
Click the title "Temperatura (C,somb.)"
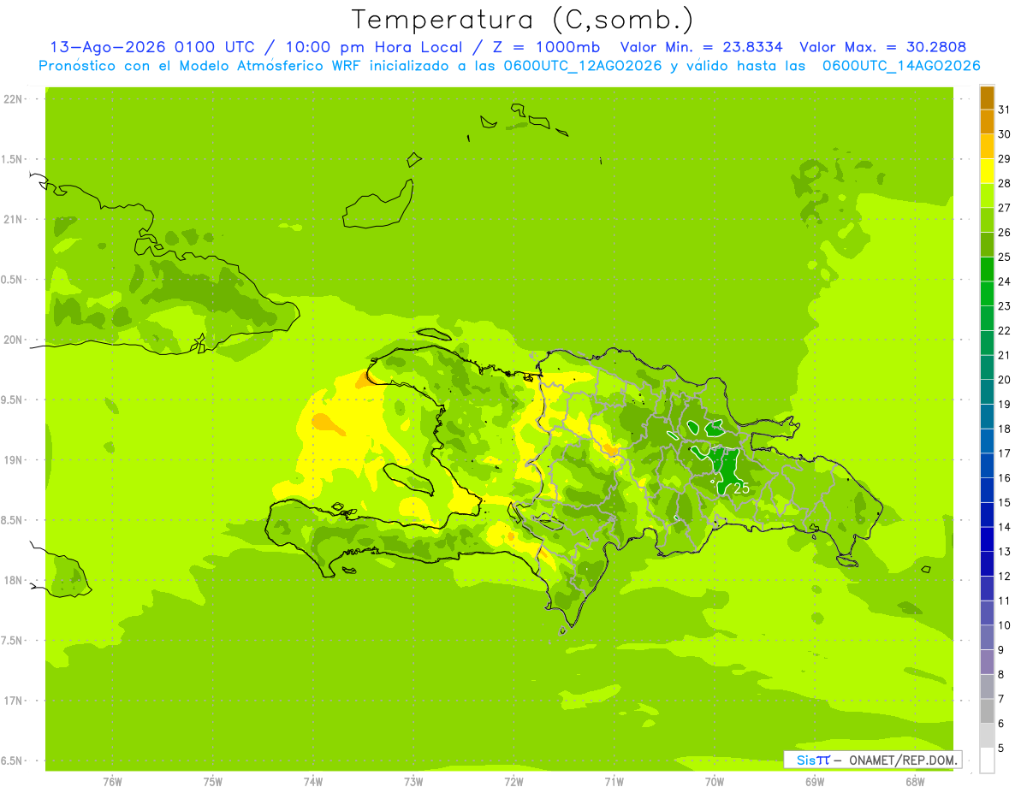point(522,20)
